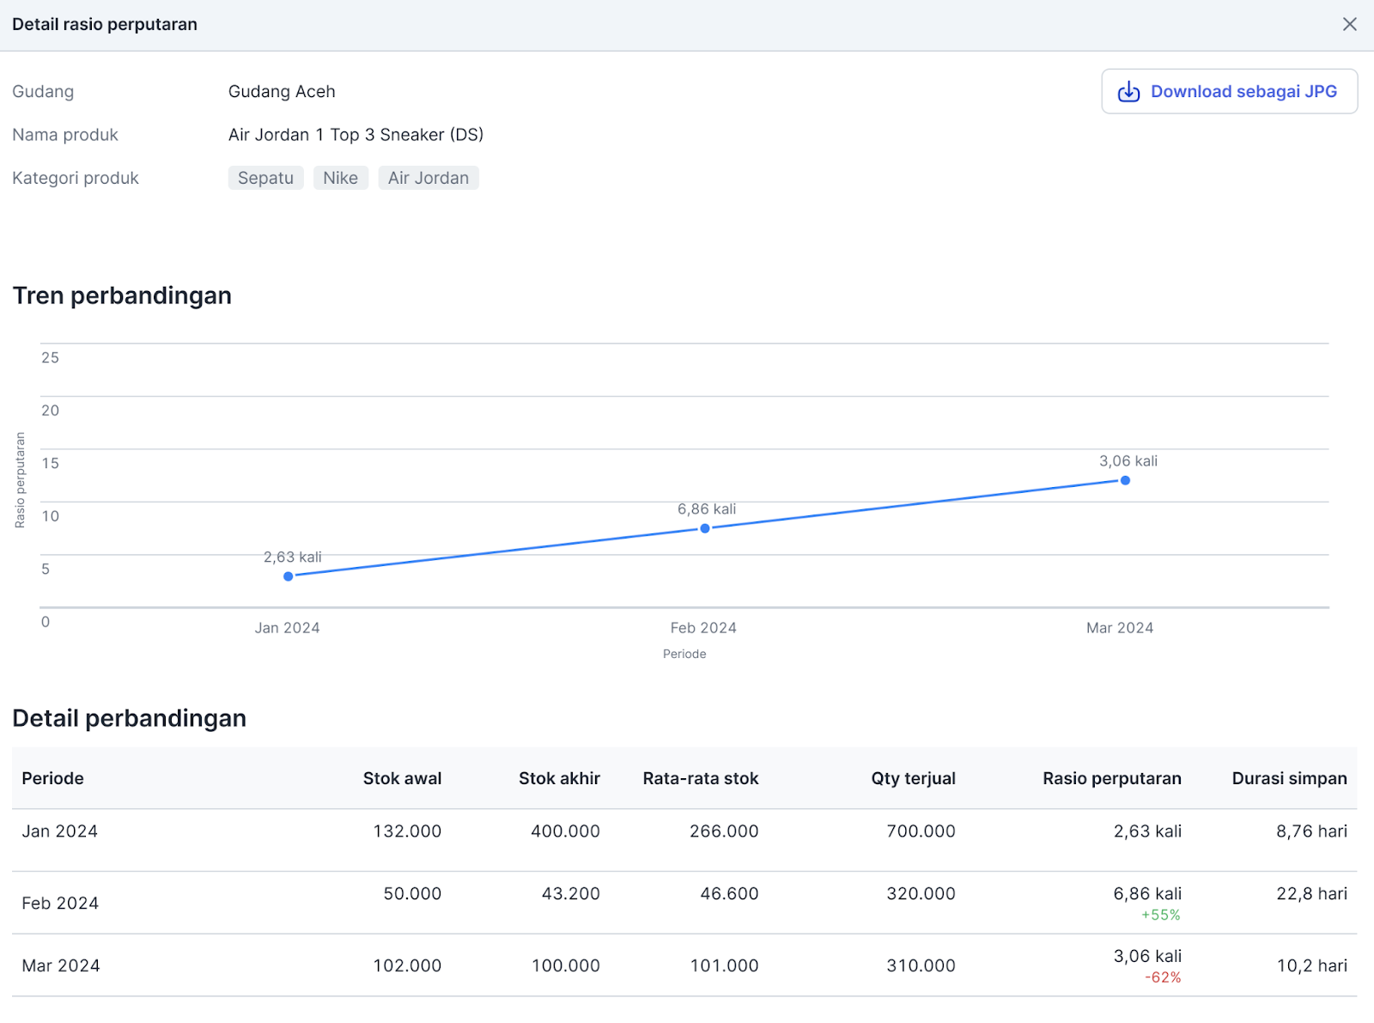Sort by Rata-rata stok column header
The width and height of the screenshot is (1374, 1023).
coord(700,778)
